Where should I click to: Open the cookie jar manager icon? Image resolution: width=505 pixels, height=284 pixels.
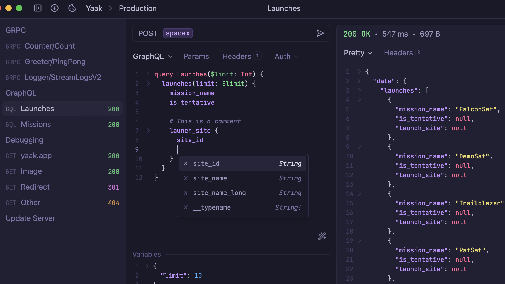pos(72,8)
